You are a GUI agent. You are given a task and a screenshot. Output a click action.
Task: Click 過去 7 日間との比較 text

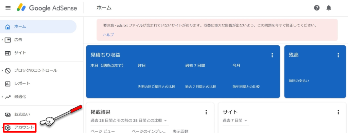pos(201,87)
